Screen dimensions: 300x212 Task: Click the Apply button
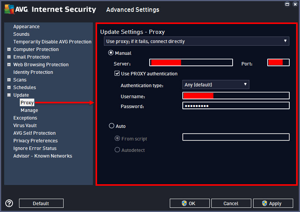tap(273, 203)
